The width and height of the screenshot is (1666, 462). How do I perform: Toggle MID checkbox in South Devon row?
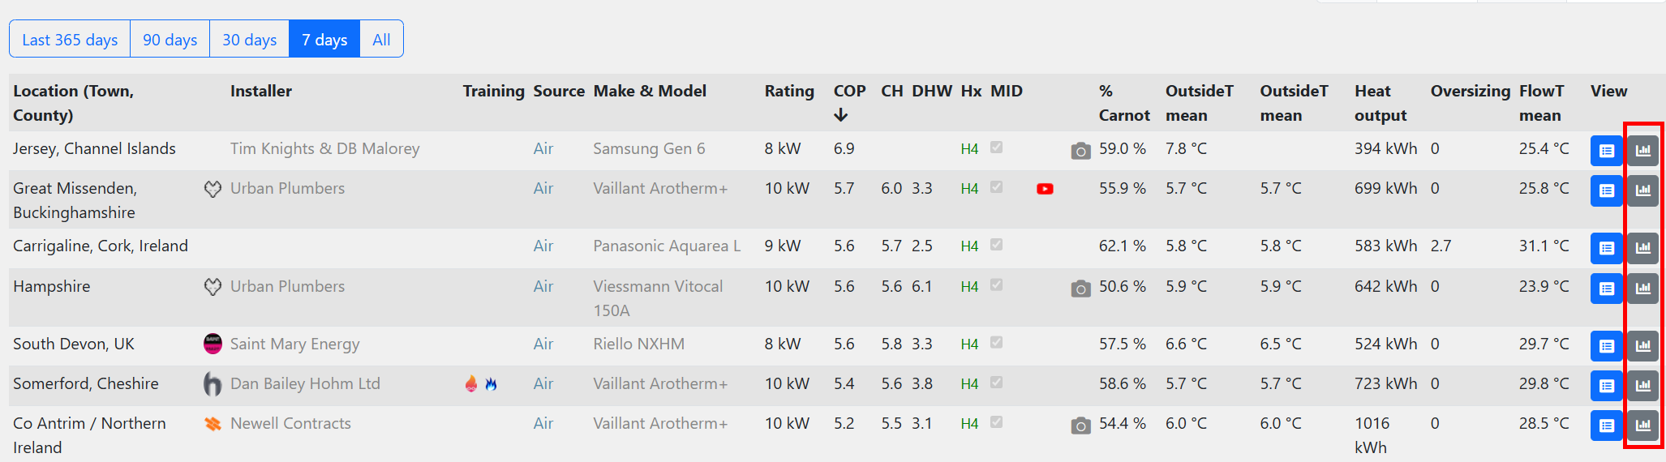coord(997,343)
